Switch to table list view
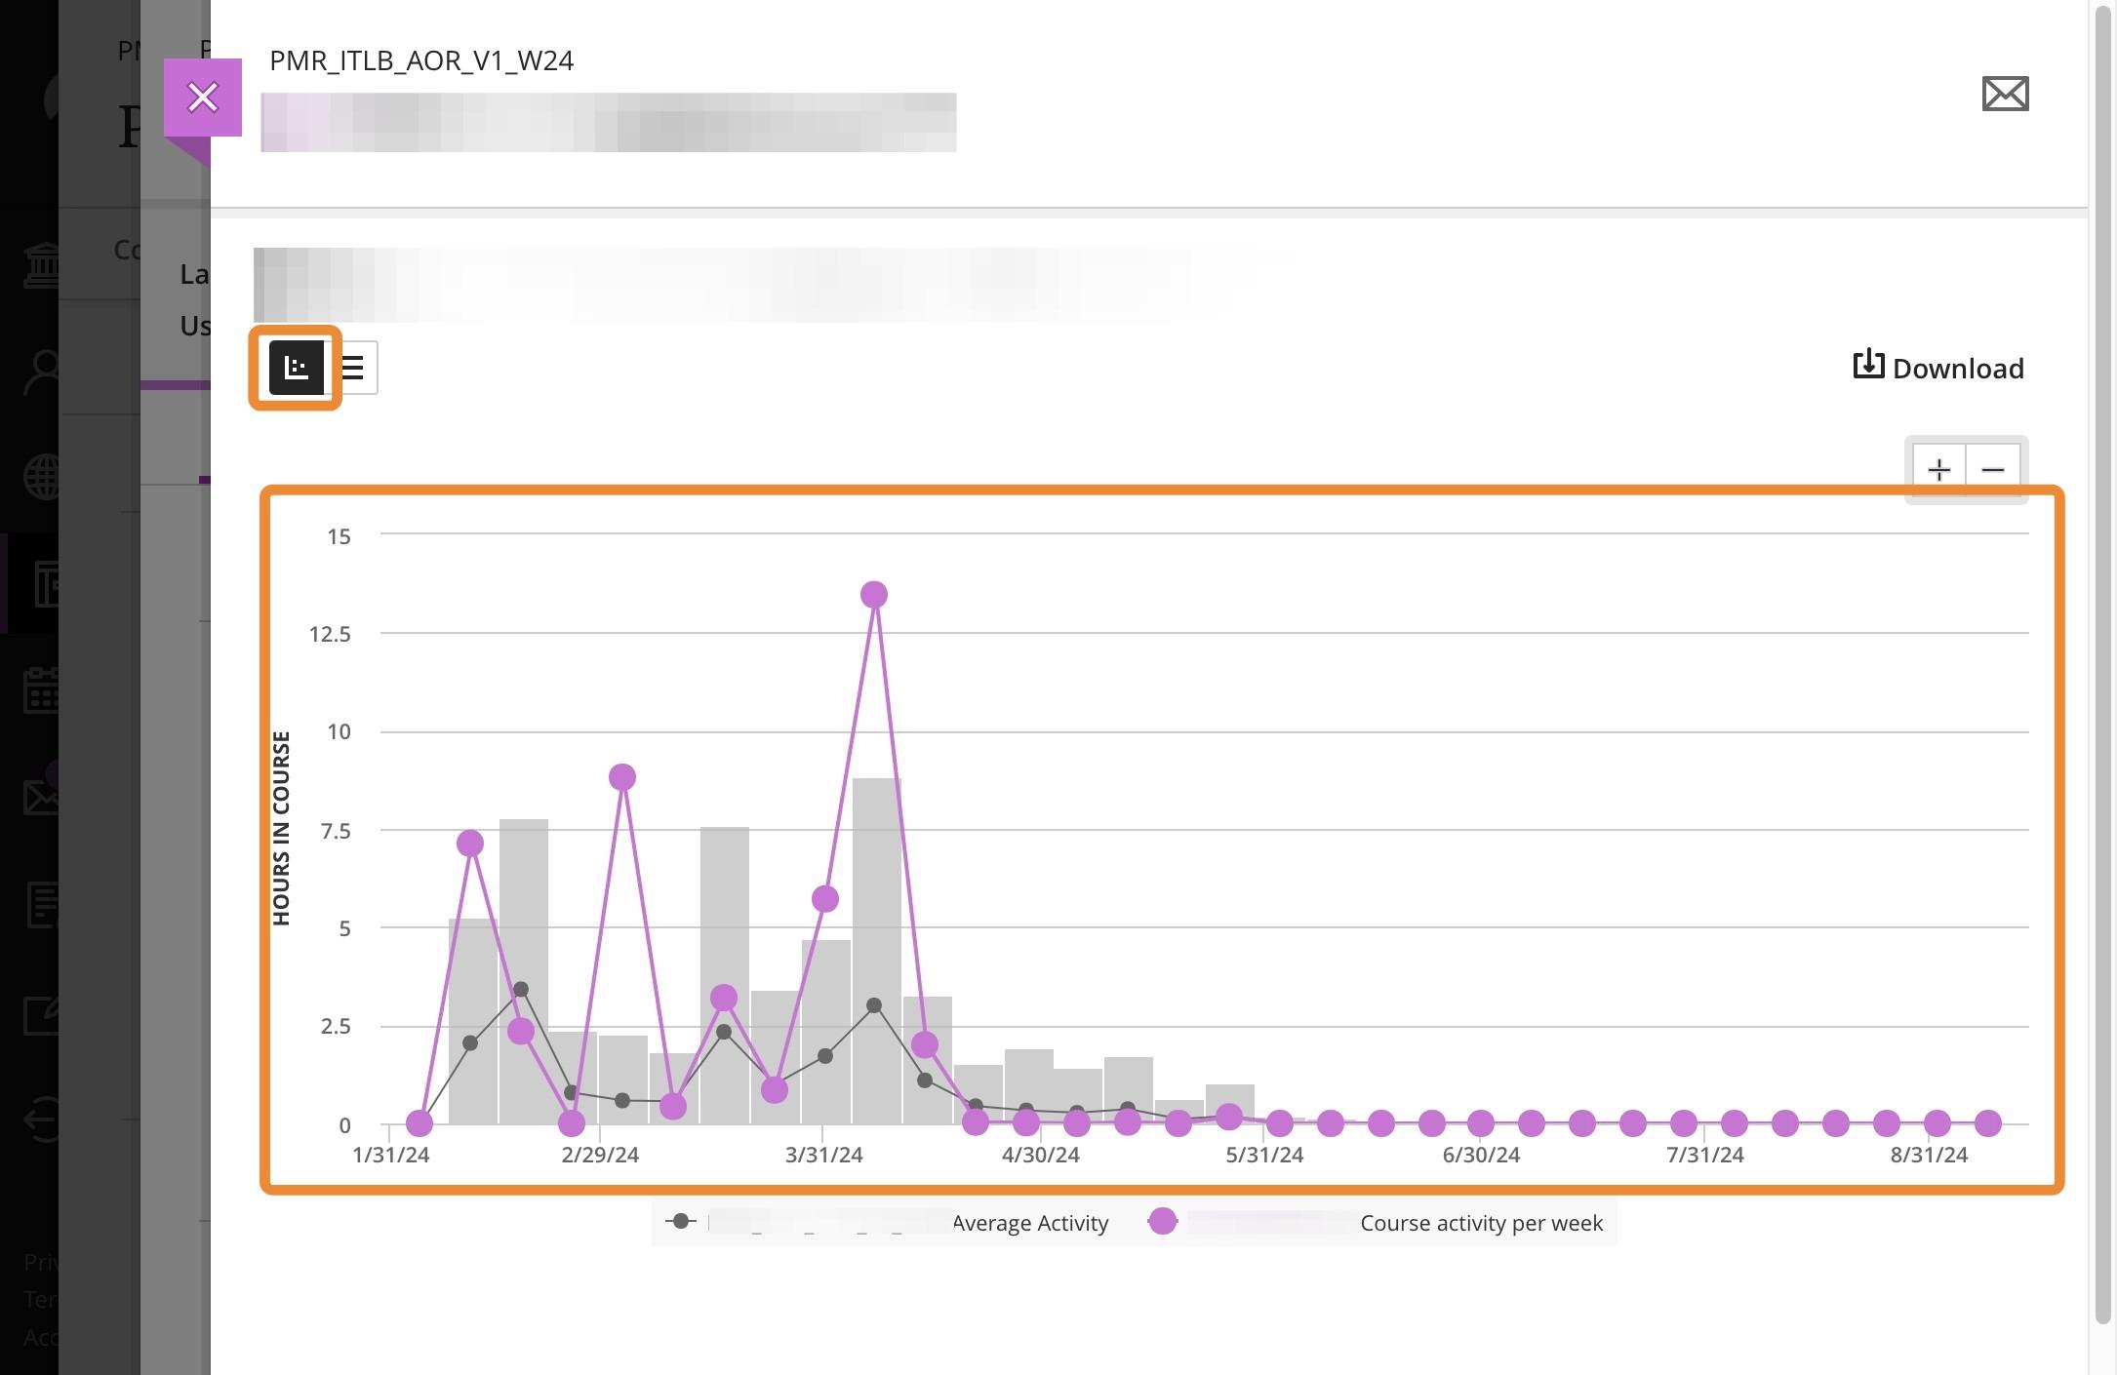Viewport: 2117px width, 1375px height. (352, 368)
